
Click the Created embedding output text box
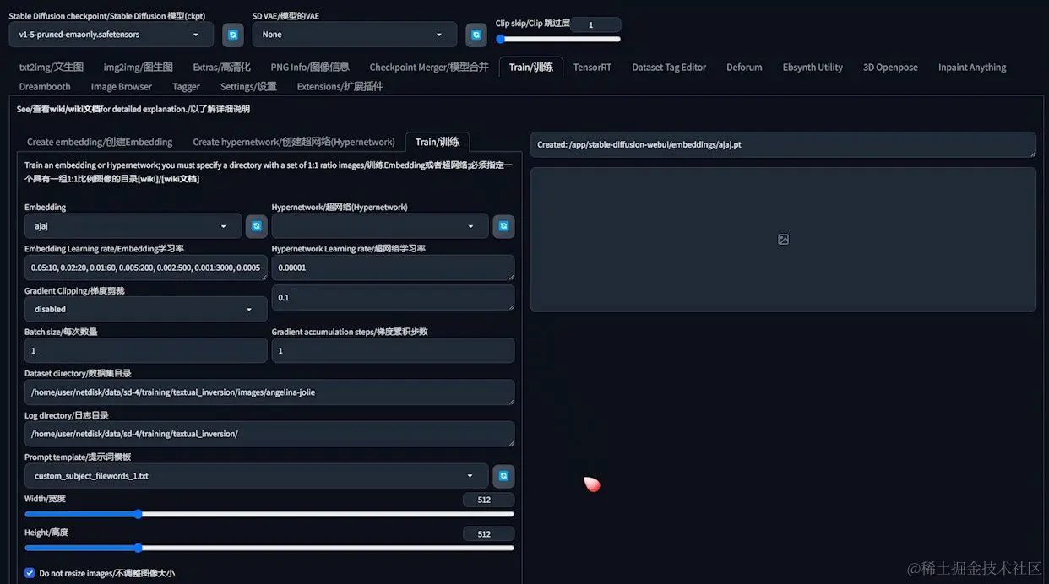pos(783,144)
